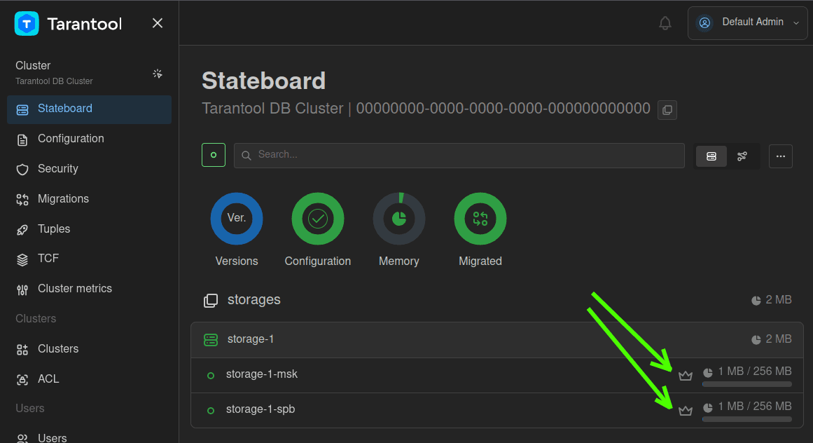813x443 pixels.
Task: Click the Tarantool DB Cluster subtitle in sidebar
Action: pos(54,81)
